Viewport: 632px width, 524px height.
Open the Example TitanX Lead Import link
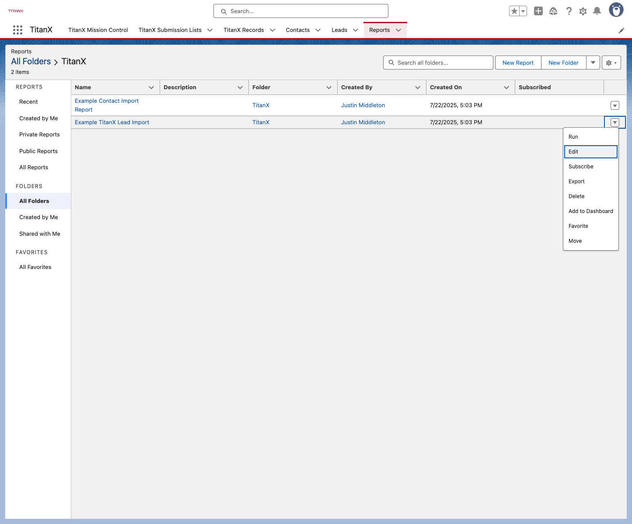112,122
